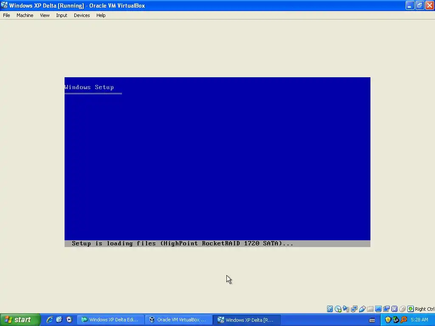This screenshot has height=326, width=435.
Task: Click the yellow security shield tray icon
Action: [x=388, y=320]
